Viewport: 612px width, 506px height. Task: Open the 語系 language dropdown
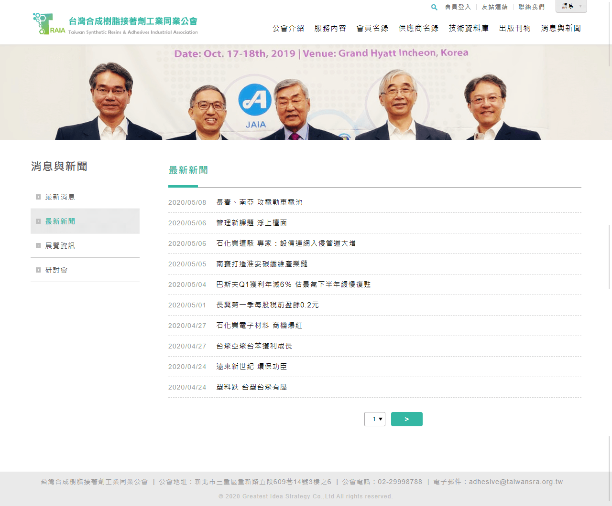pyautogui.click(x=571, y=6)
